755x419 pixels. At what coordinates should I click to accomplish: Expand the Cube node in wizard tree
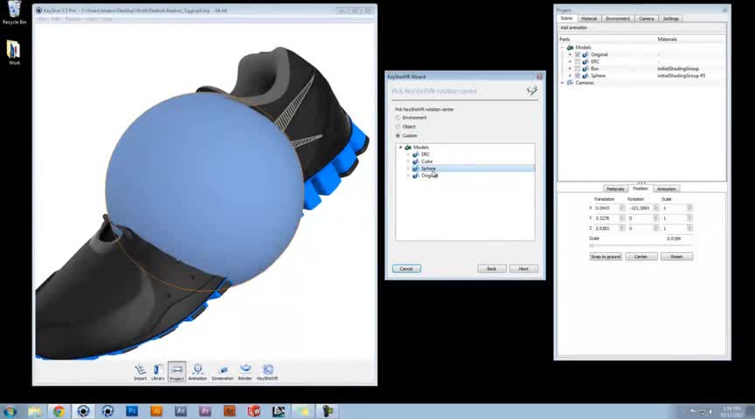[x=408, y=161]
